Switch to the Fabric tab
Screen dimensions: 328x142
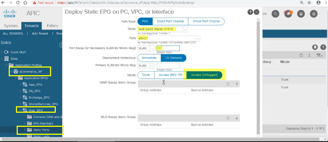[x=52, y=26]
